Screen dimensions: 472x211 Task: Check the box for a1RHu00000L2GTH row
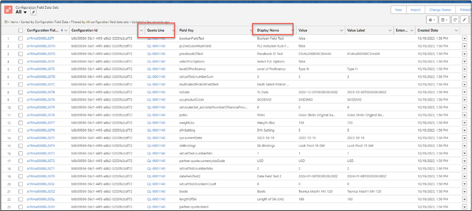click(20, 46)
